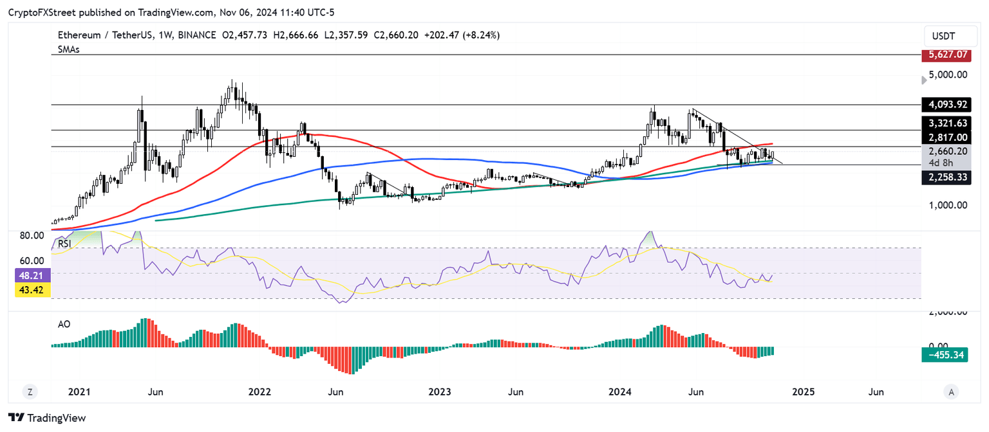Click the CryptoFXStreet published header text
Screen dimensions: 989x432
pos(172,12)
